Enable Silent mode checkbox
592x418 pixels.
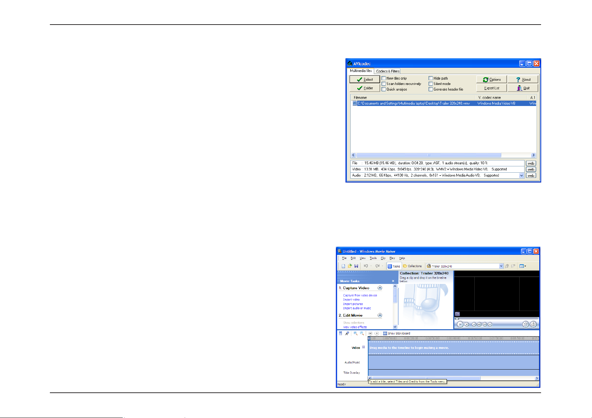pyautogui.click(x=431, y=84)
